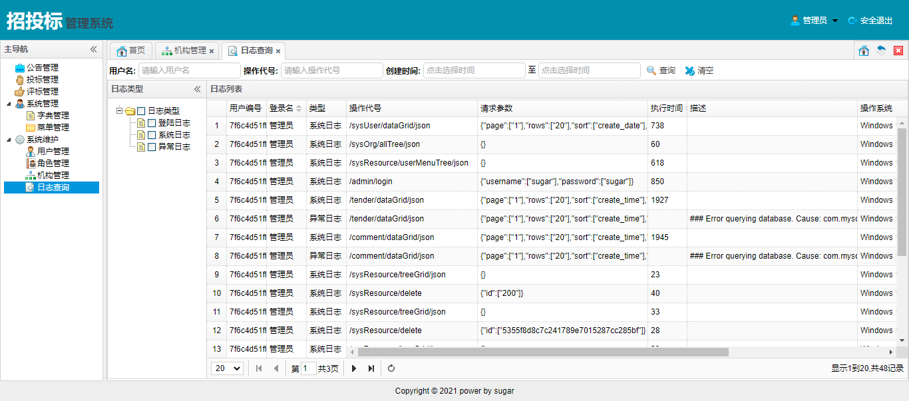Collapse the 主导航 panel

[x=94, y=49]
